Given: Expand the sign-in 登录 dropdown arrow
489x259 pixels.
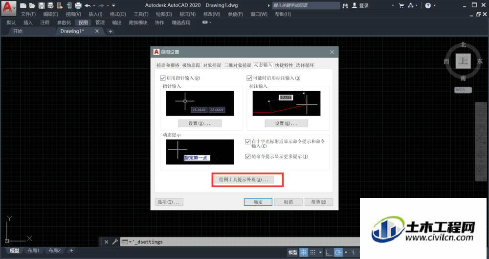Looking at the screenshot, I should tap(393, 5).
